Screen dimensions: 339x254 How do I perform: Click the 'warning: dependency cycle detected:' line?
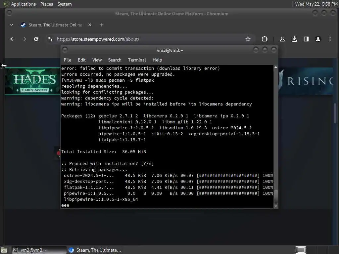click(x=108, y=98)
